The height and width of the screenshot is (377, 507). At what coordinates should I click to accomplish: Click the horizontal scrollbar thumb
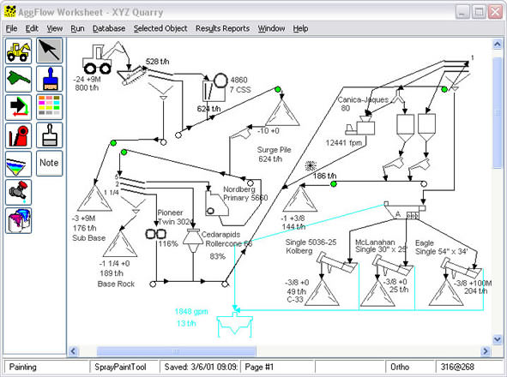click(176, 351)
